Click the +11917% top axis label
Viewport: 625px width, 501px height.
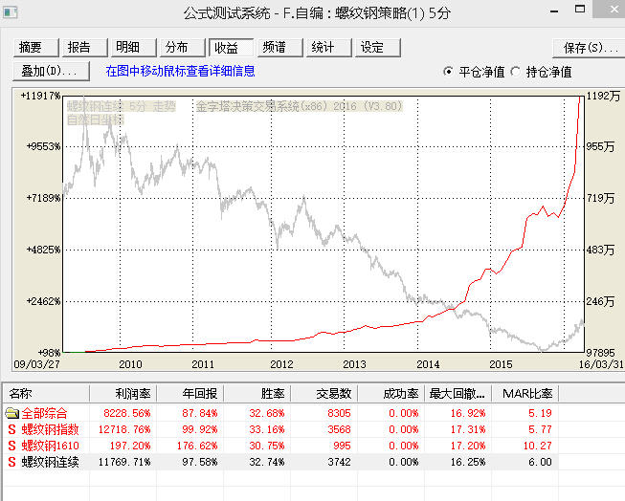pos(40,96)
